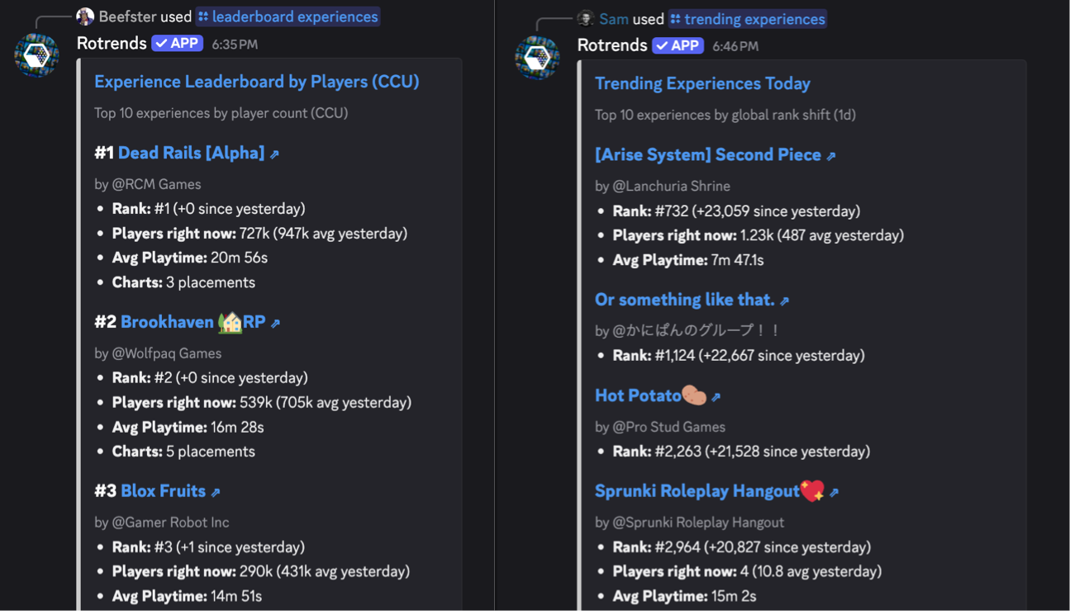Image resolution: width=1070 pixels, height=611 pixels.
Task: Click the Sprunki Roleplay Hangout link arrow
Action: tap(834, 490)
